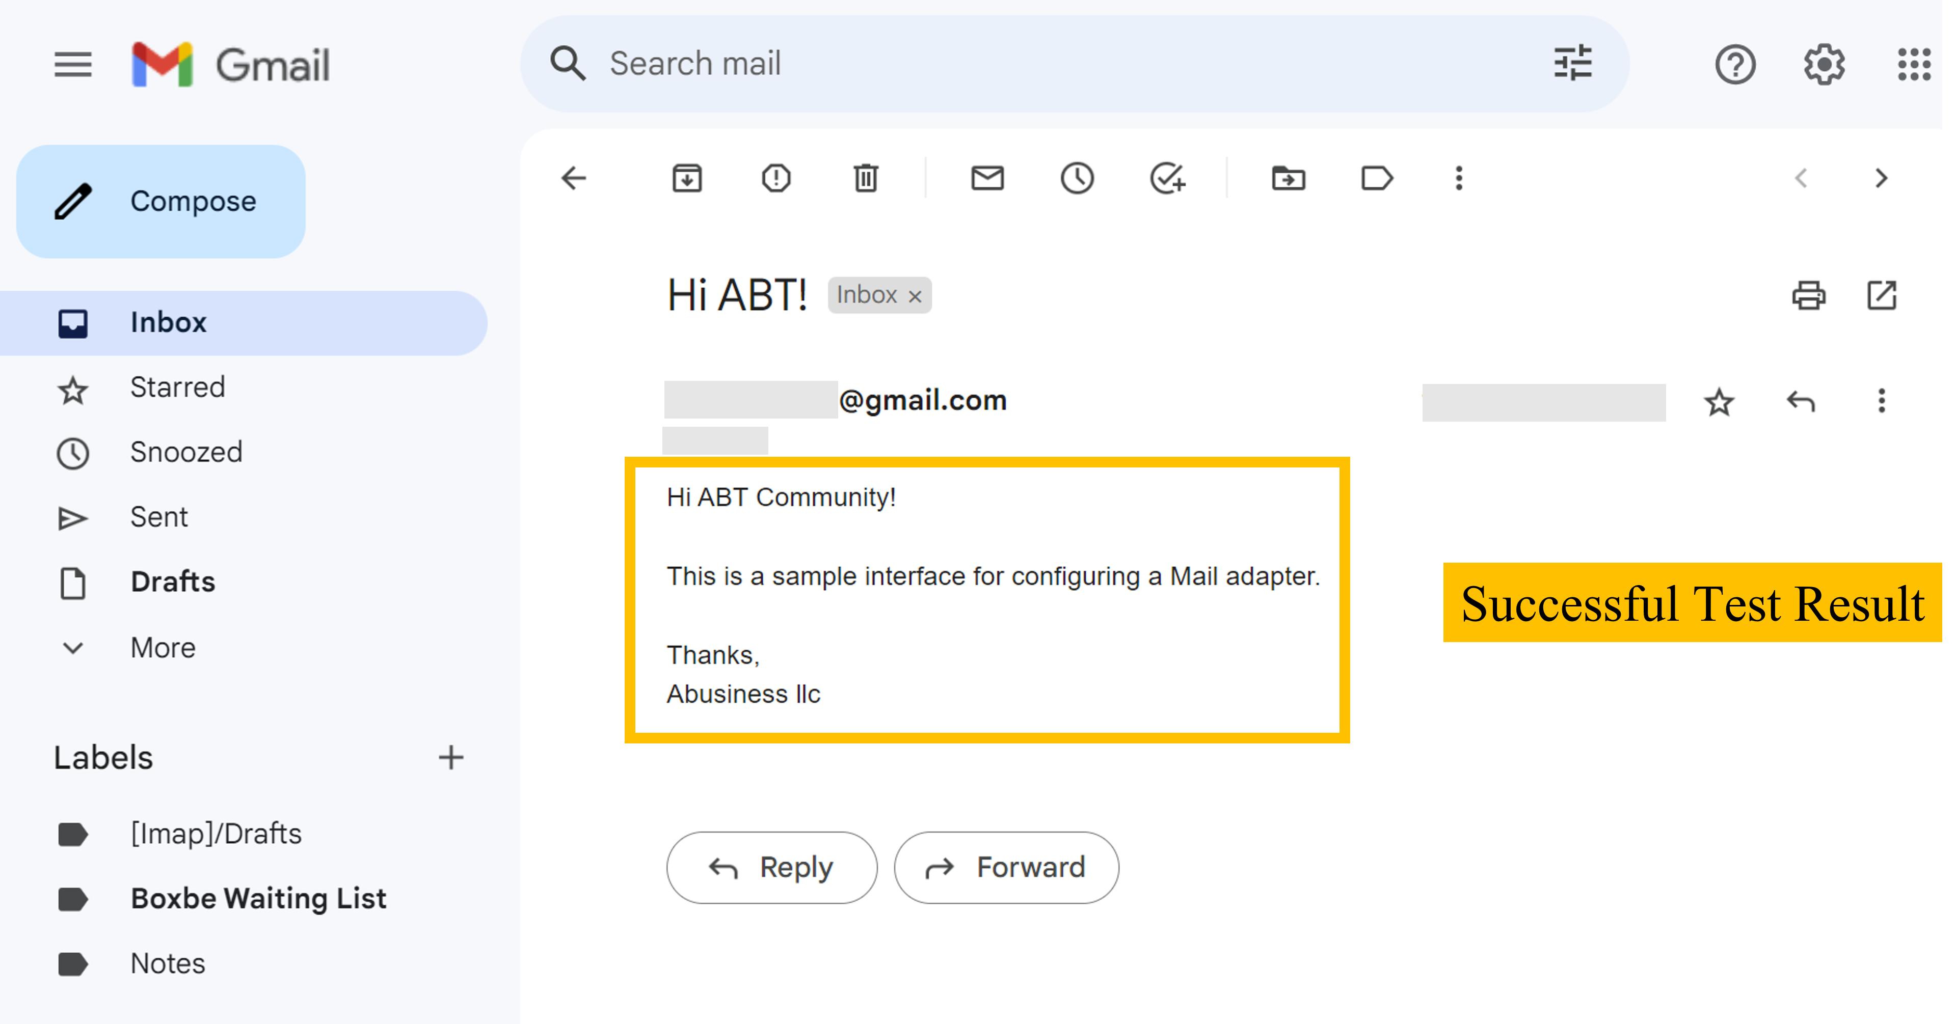Click the Search mail input field

coord(911,64)
